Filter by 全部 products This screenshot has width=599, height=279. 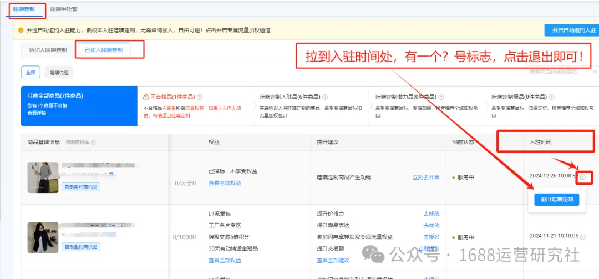pos(31,72)
